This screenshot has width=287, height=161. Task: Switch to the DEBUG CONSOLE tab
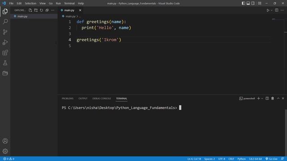(102, 98)
